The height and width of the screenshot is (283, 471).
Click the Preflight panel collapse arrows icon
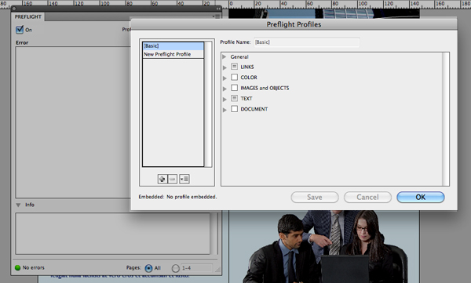[x=218, y=9]
